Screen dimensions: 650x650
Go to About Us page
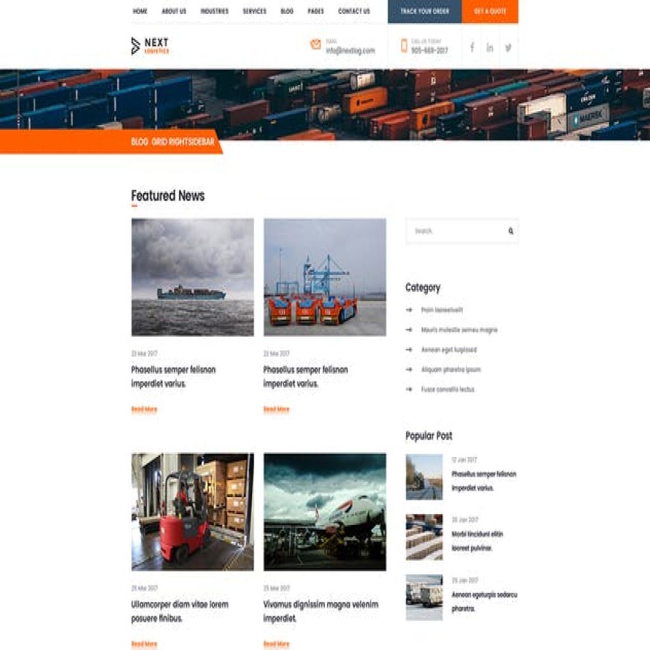point(174,11)
